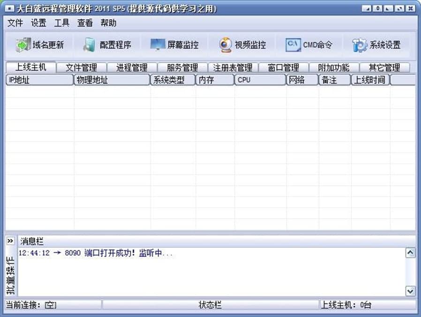The height and width of the screenshot is (317, 421).
Task: Select the 进程管理 tab
Action: (132, 68)
